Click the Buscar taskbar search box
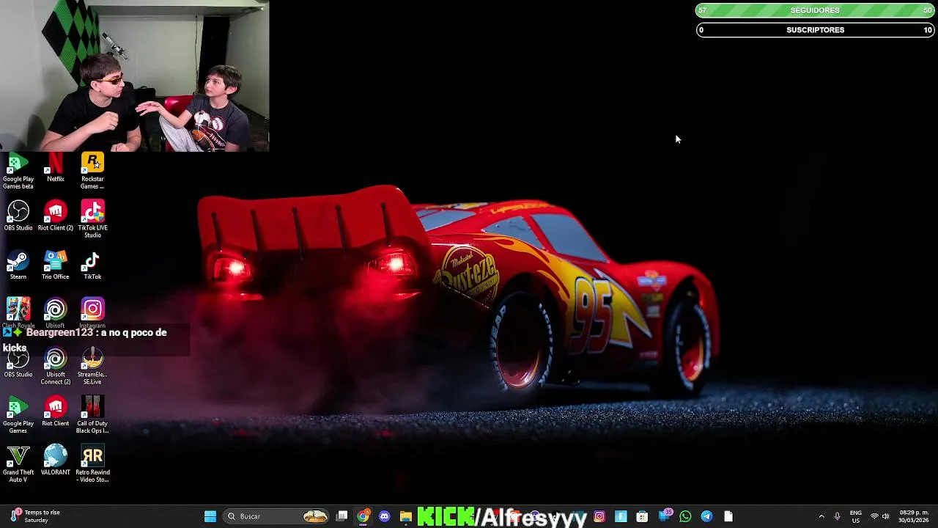The width and height of the screenshot is (938, 528). coord(276,516)
